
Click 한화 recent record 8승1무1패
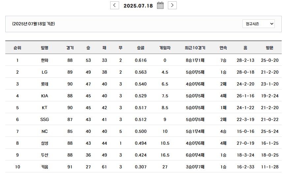[x=195, y=60]
